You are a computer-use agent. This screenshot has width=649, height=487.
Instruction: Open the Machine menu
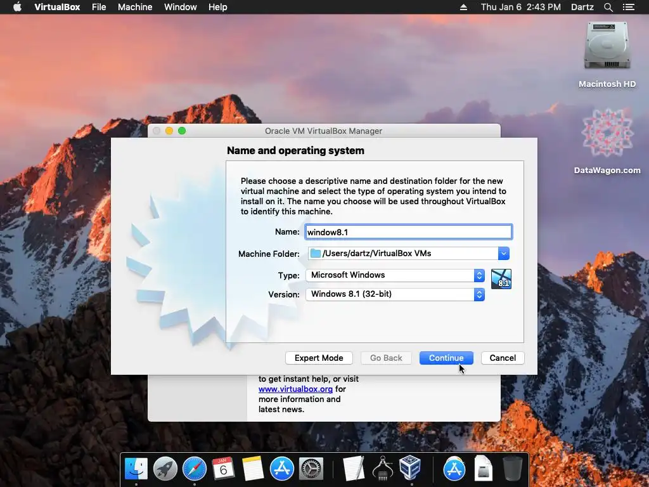(x=135, y=7)
